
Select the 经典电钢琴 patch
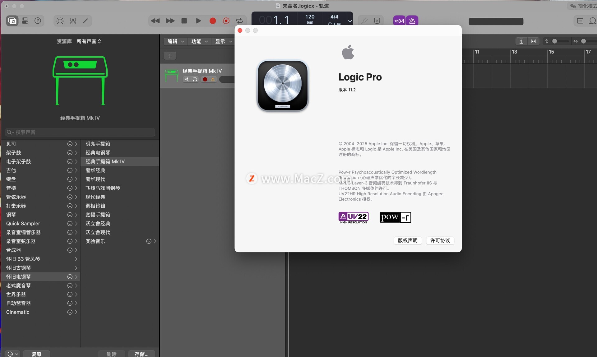click(120, 153)
